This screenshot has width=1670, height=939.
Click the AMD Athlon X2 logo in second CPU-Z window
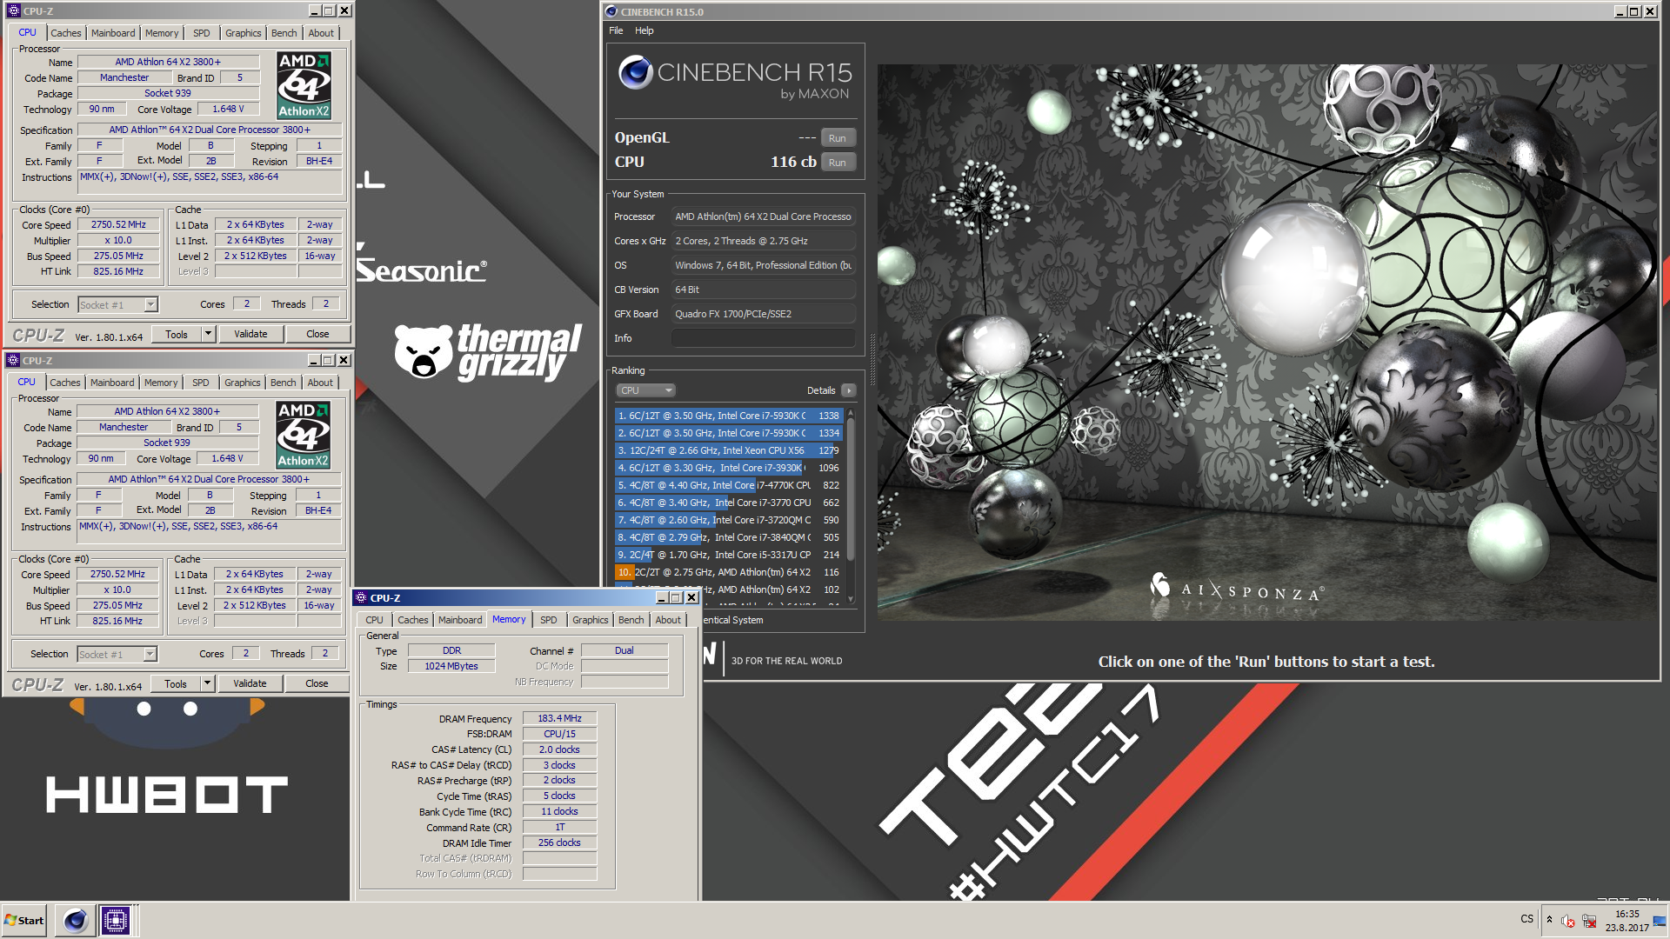coord(303,435)
